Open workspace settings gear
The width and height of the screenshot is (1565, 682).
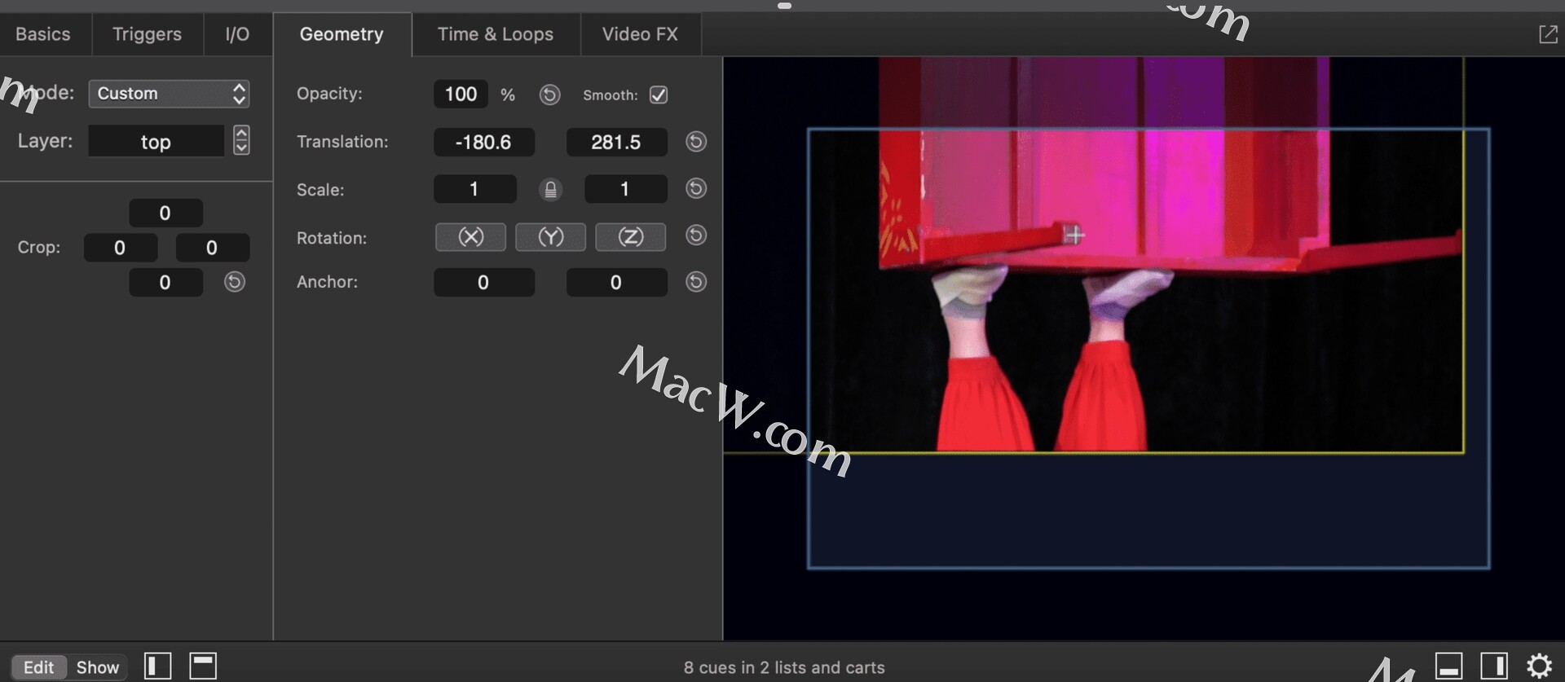coord(1539,667)
